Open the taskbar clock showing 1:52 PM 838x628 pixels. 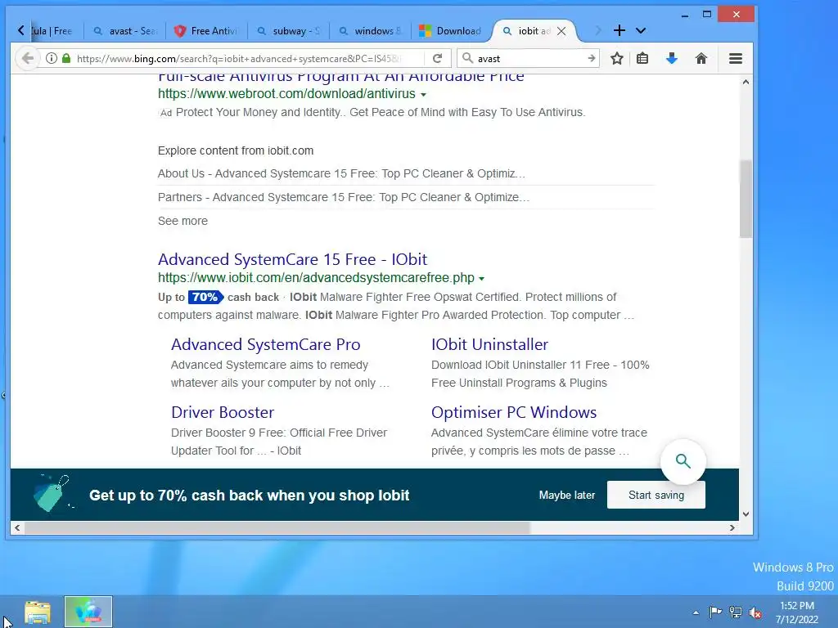click(x=797, y=612)
